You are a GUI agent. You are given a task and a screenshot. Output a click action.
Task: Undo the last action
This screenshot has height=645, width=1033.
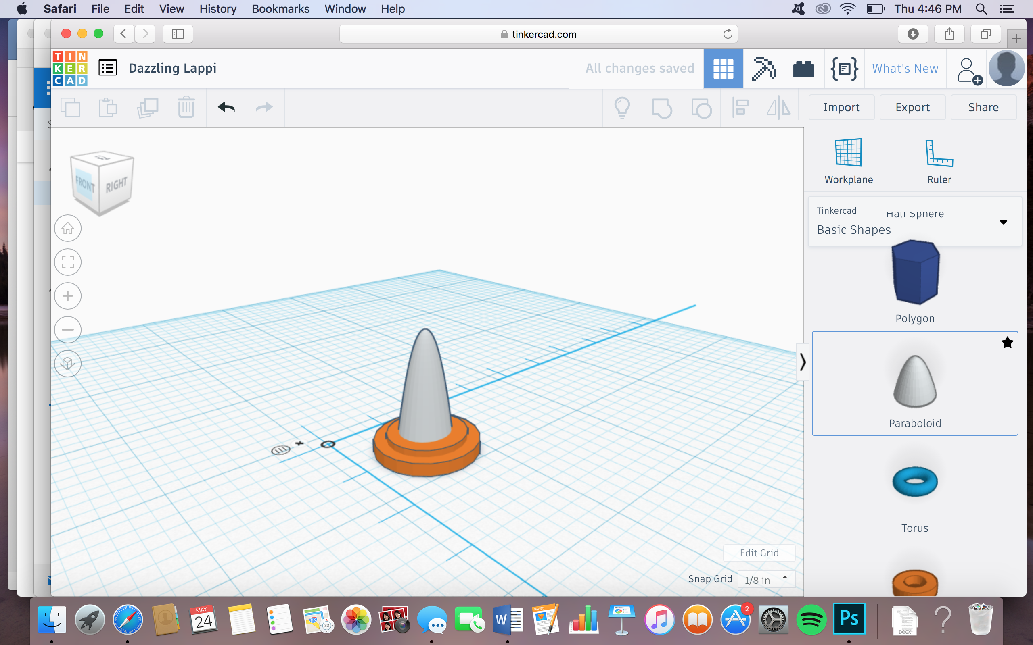point(226,107)
